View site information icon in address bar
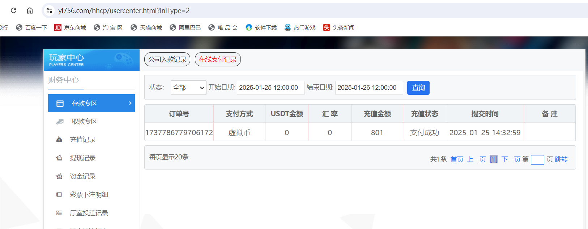 click(49, 10)
